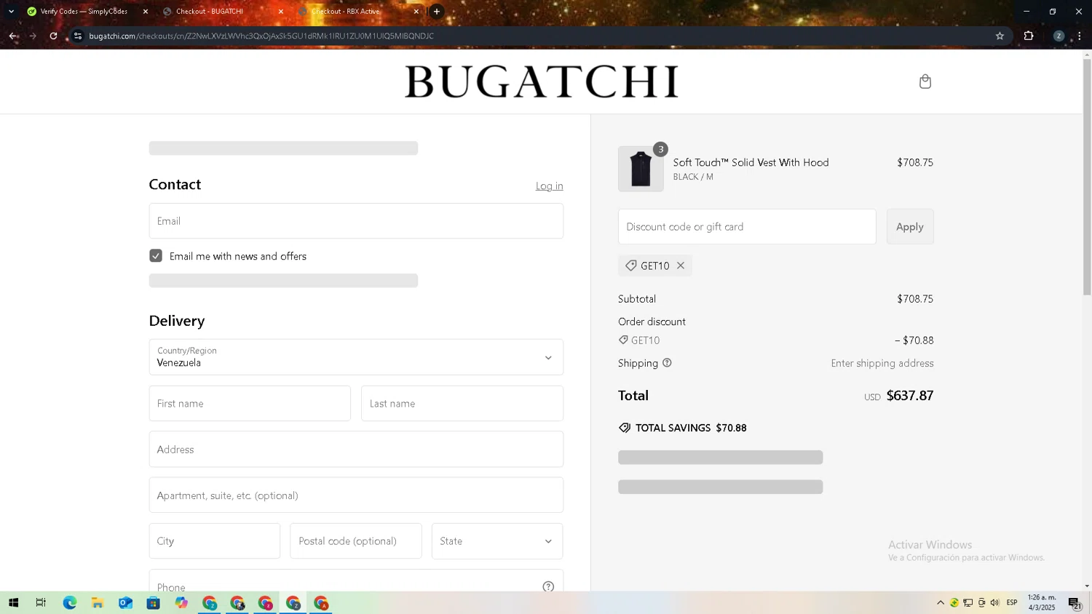The width and height of the screenshot is (1092, 614).
Task: Remove the GET10 discount code tag
Action: click(681, 266)
